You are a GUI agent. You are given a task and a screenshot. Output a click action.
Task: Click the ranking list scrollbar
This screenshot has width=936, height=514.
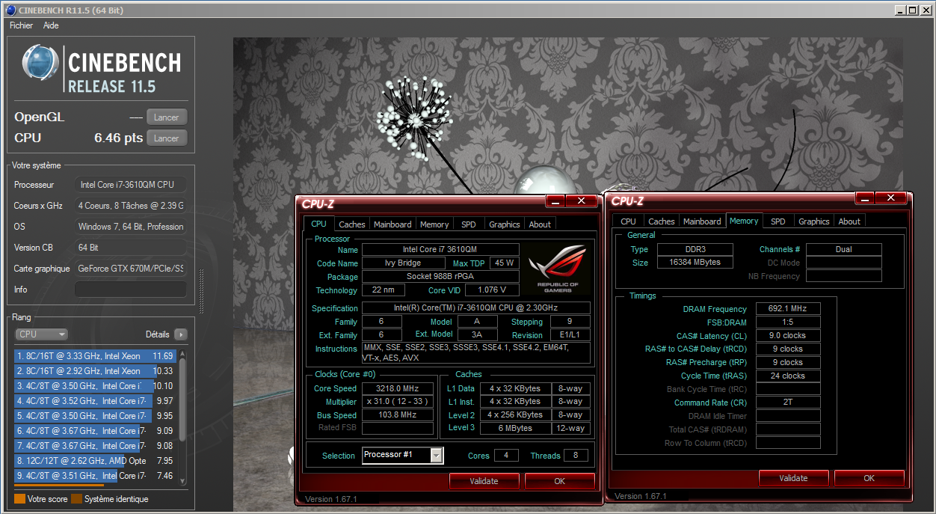click(x=182, y=417)
